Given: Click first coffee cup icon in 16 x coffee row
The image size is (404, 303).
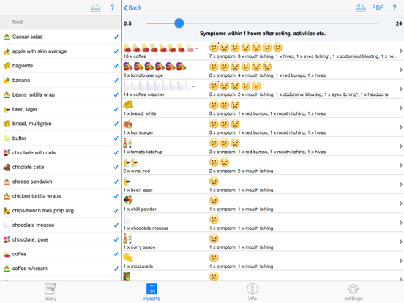Looking at the screenshot, I should tap(127, 48).
